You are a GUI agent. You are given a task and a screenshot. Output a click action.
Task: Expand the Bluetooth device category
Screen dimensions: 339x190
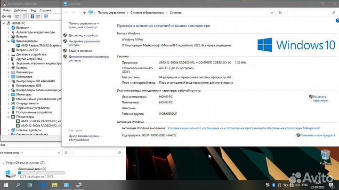pos(8,28)
